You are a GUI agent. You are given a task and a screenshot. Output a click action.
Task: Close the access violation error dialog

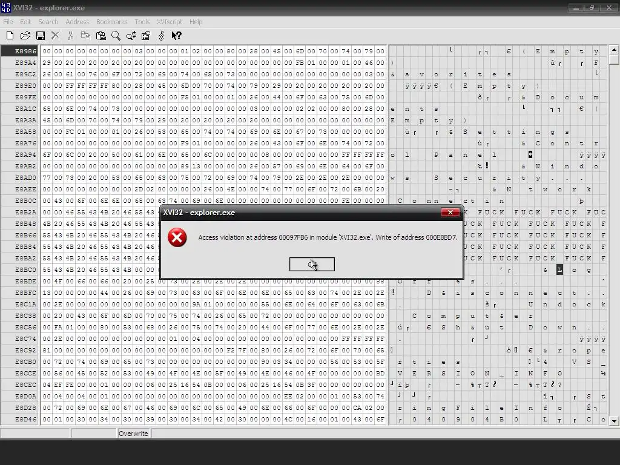[450, 213]
